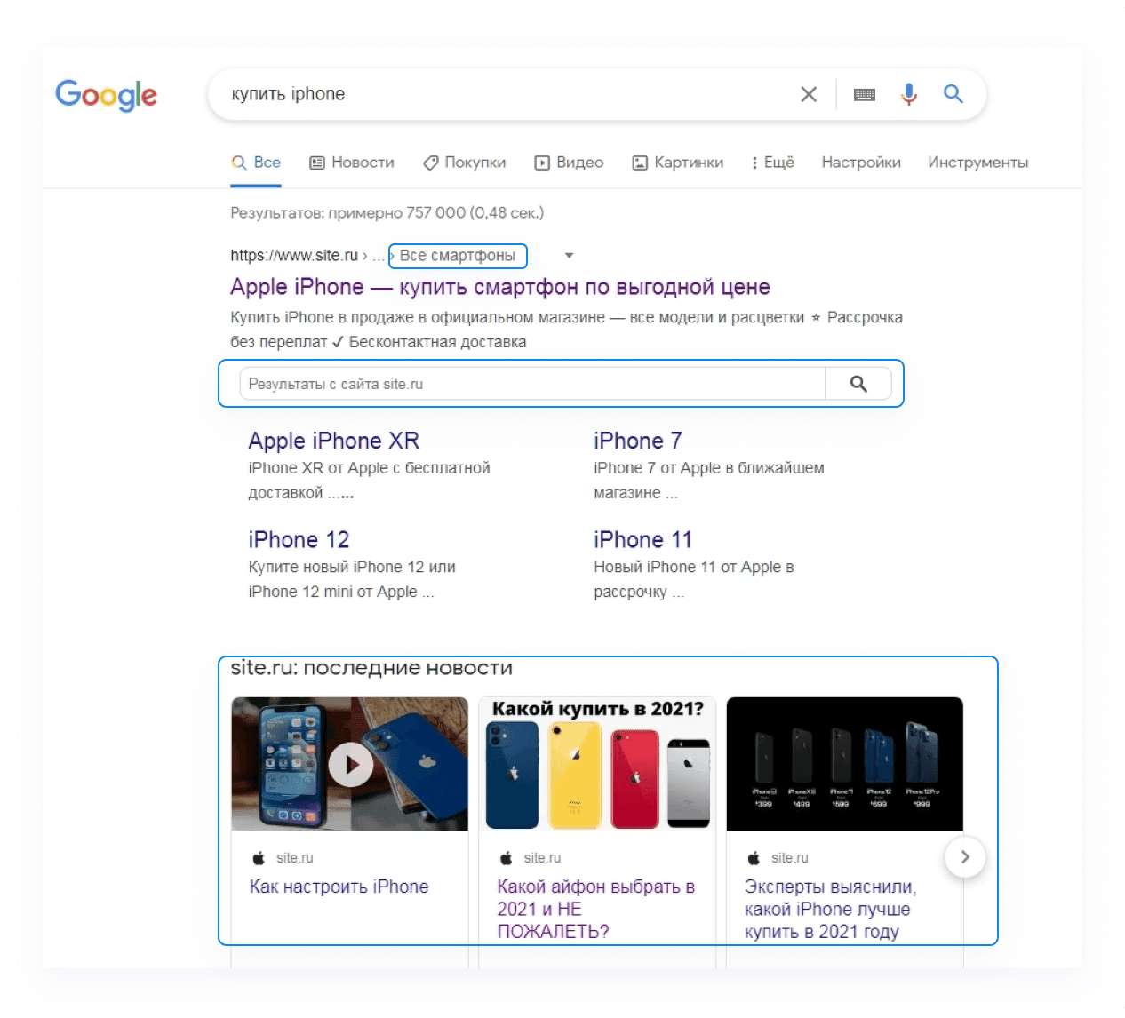Click the Google logo
The height and width of the screenshot is (1018, 1125).
(106, 95)
